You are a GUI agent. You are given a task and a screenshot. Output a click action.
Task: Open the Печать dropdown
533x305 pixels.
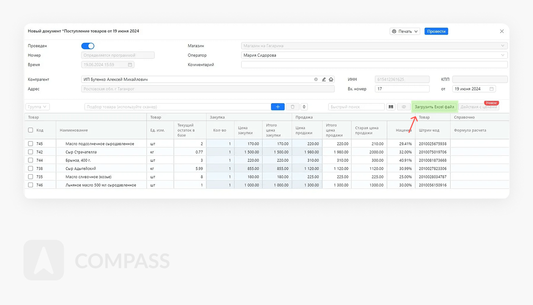click(x=405, y=31)
